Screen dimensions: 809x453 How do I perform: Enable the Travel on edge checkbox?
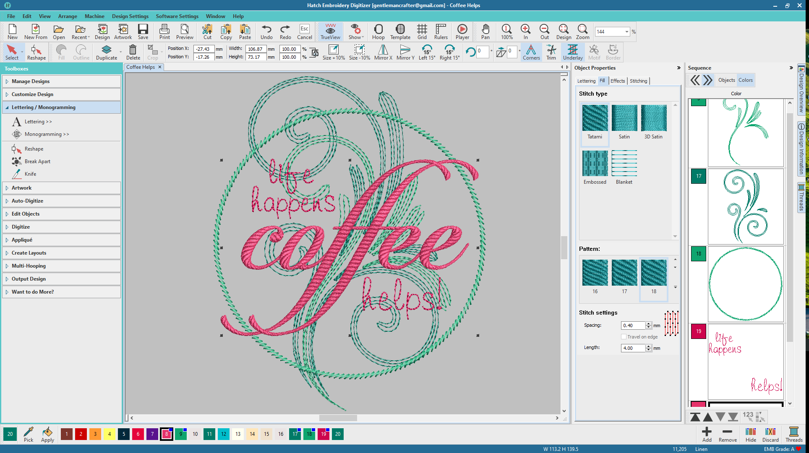[x=624, y=337]
